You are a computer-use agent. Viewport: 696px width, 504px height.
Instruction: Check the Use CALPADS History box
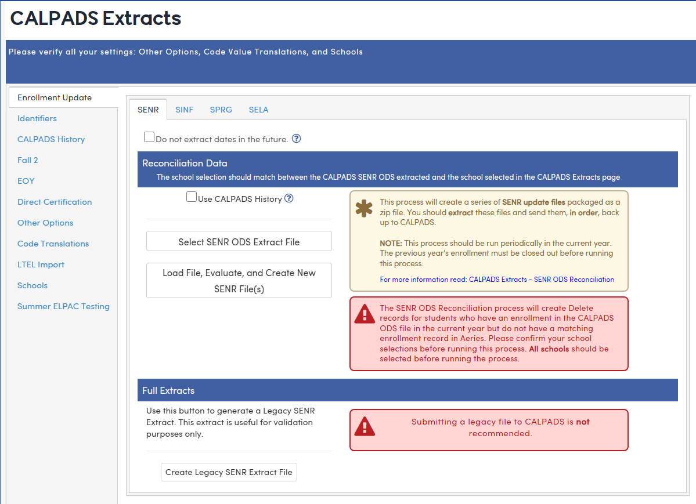point(192,197)
